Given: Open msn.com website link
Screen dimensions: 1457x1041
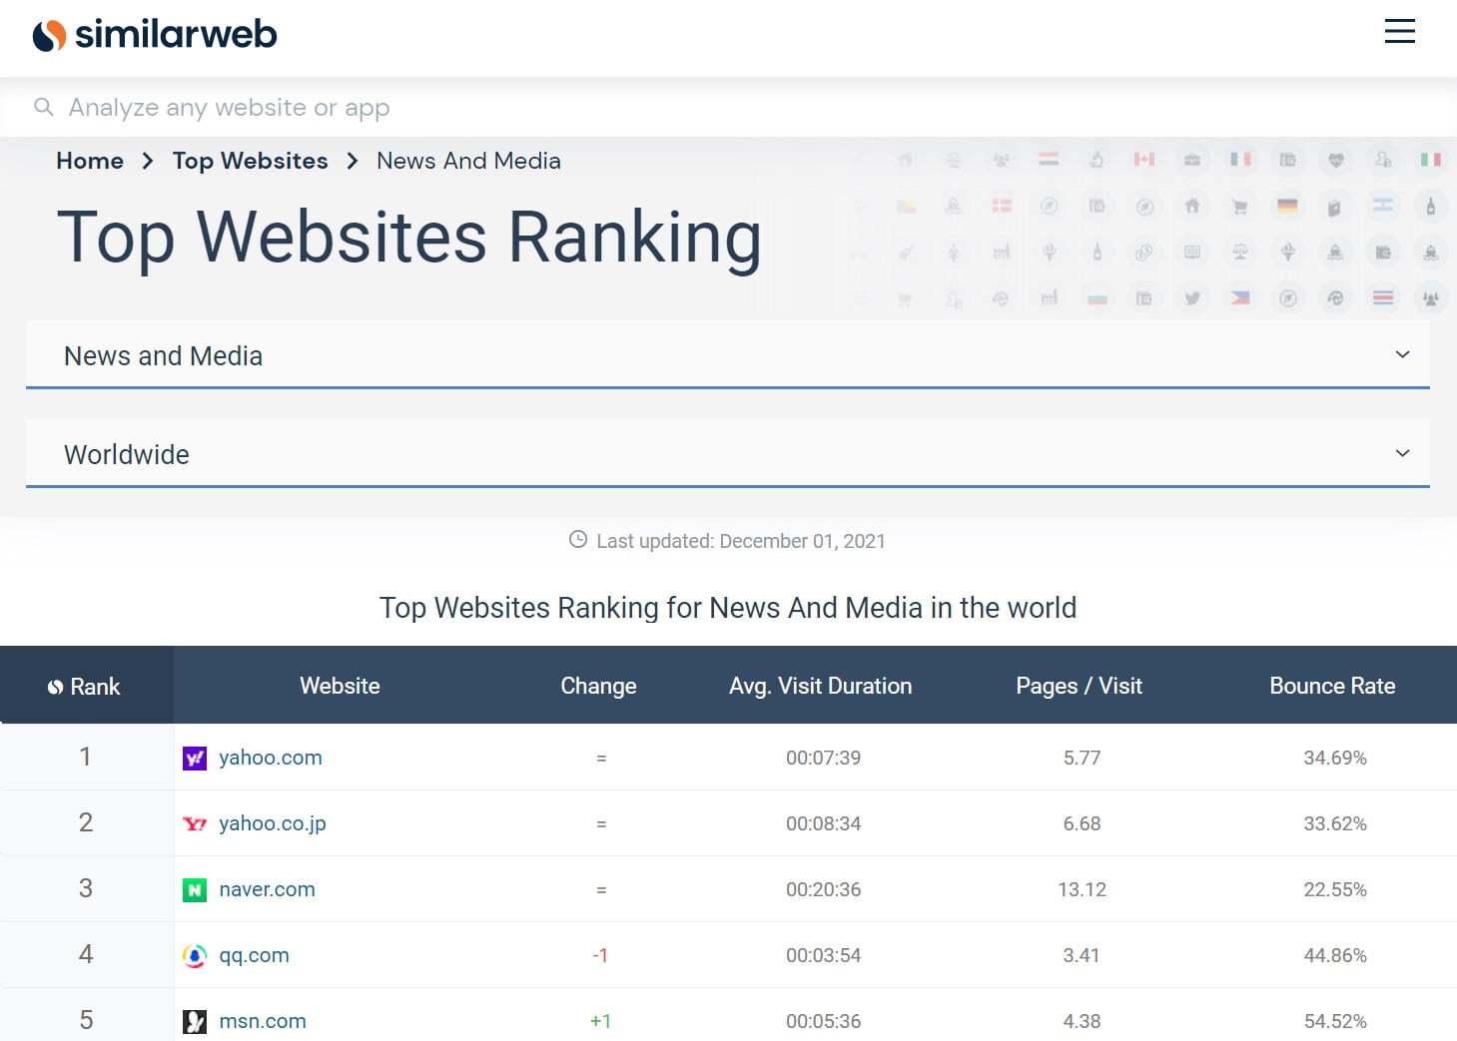Looking at the screenshot, I should click(x=263, y=1021).
